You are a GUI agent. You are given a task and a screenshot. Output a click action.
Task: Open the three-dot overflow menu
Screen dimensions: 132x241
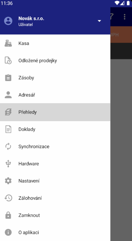coord(124,17)
